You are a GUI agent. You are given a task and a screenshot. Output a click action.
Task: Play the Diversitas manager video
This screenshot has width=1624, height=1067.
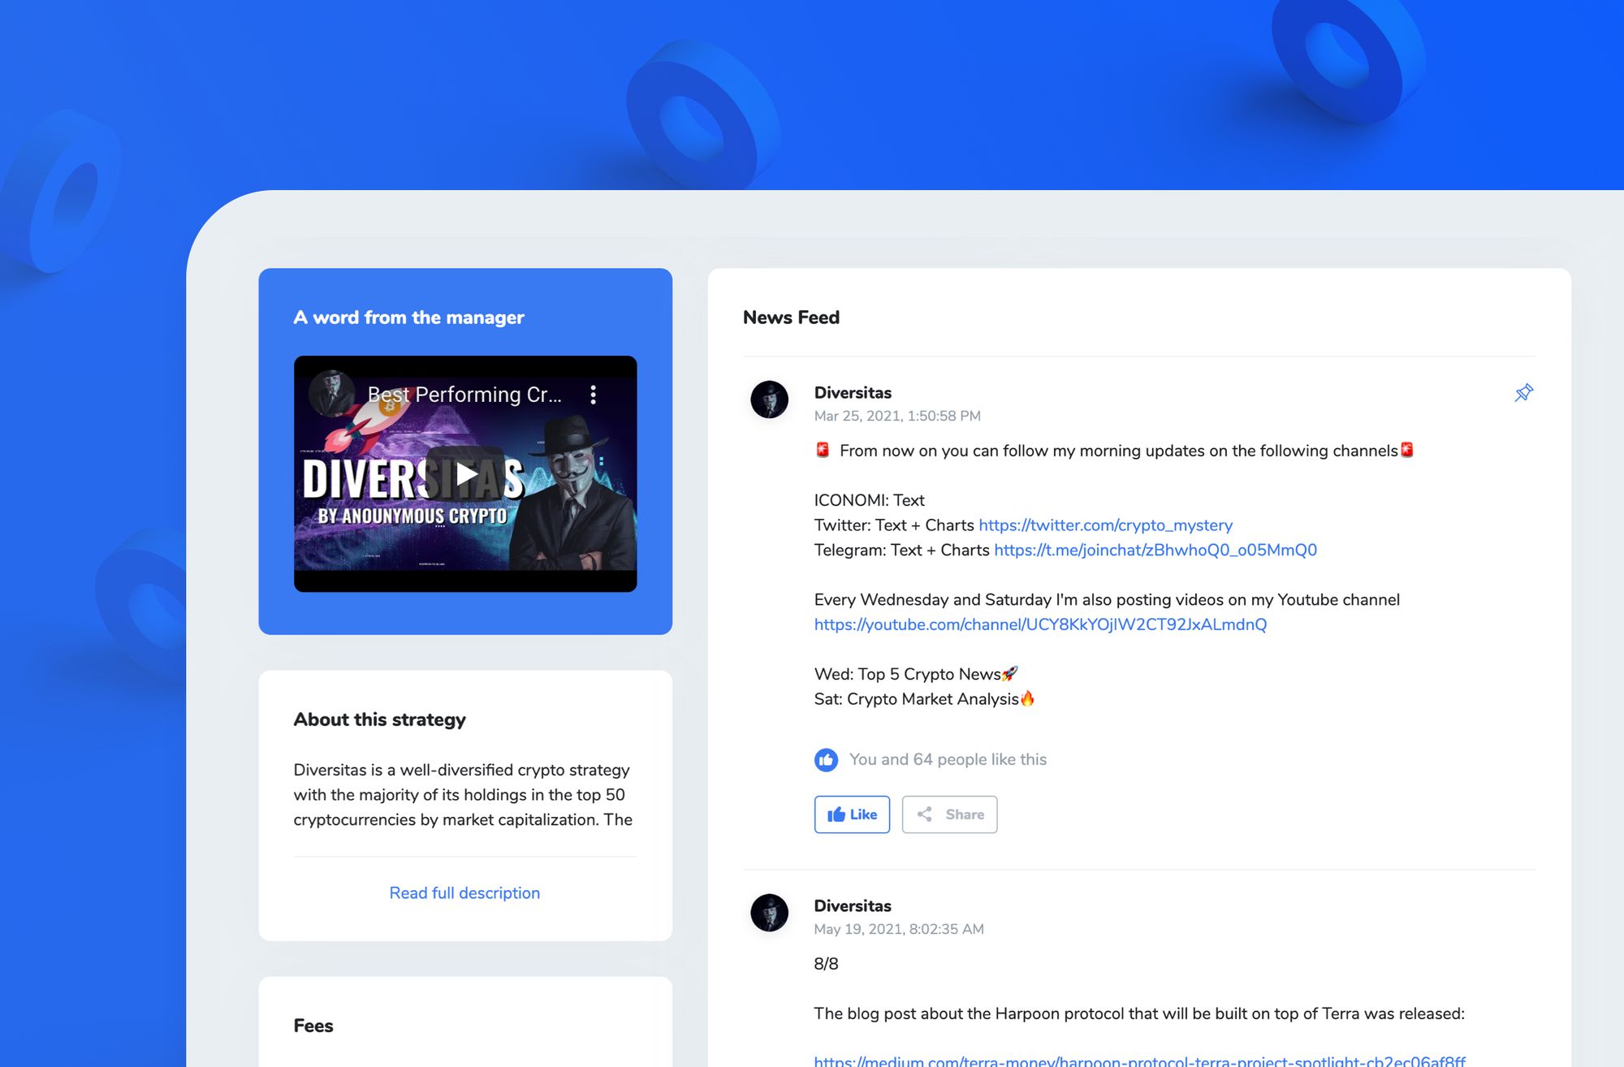coord(465,473)
